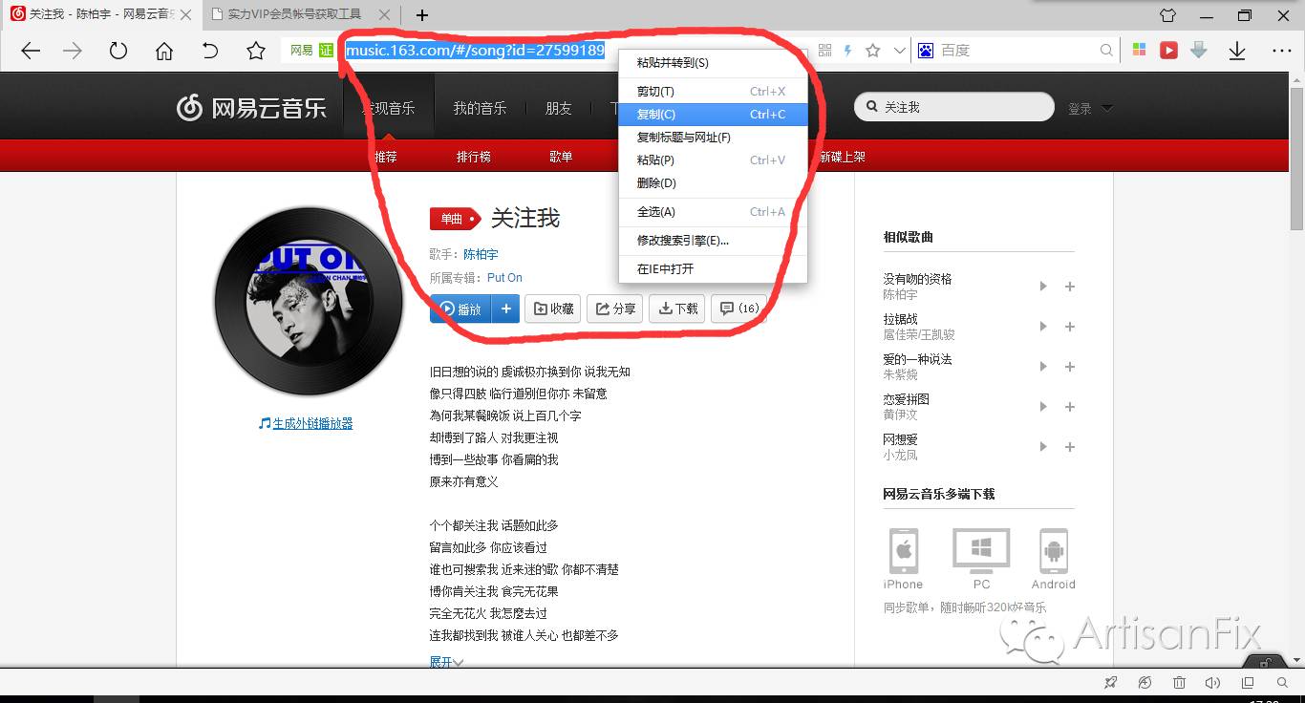The width and height of the screenshot is (1305, 703).
Task: Choose 在IE中打开 menu entry
Action: (x=713, y=269)
